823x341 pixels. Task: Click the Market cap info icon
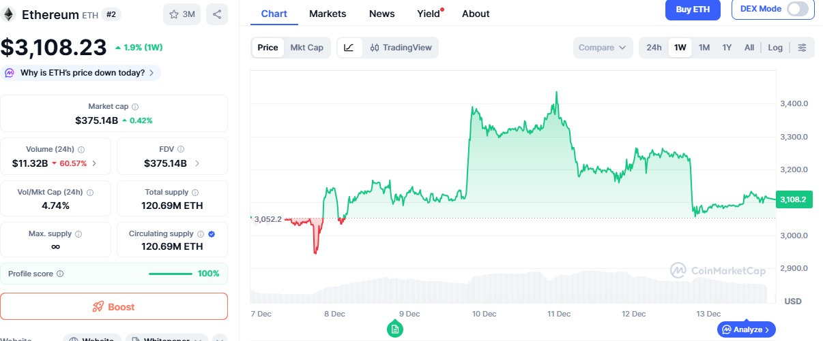coord(135,107)
